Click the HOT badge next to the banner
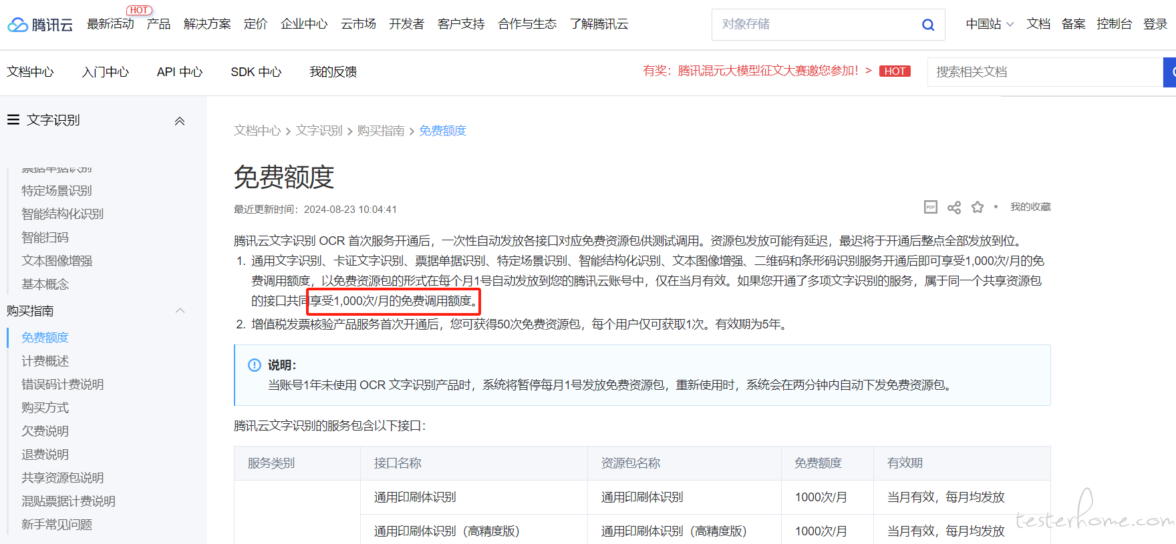This screenshot has width=1176, height=544. point(895,71)
